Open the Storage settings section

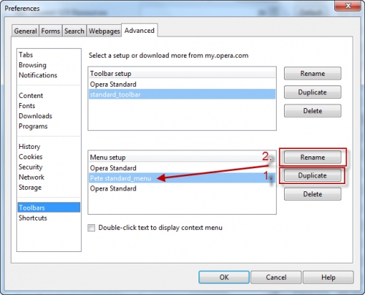pyautogui.click(x=49, y=188)
